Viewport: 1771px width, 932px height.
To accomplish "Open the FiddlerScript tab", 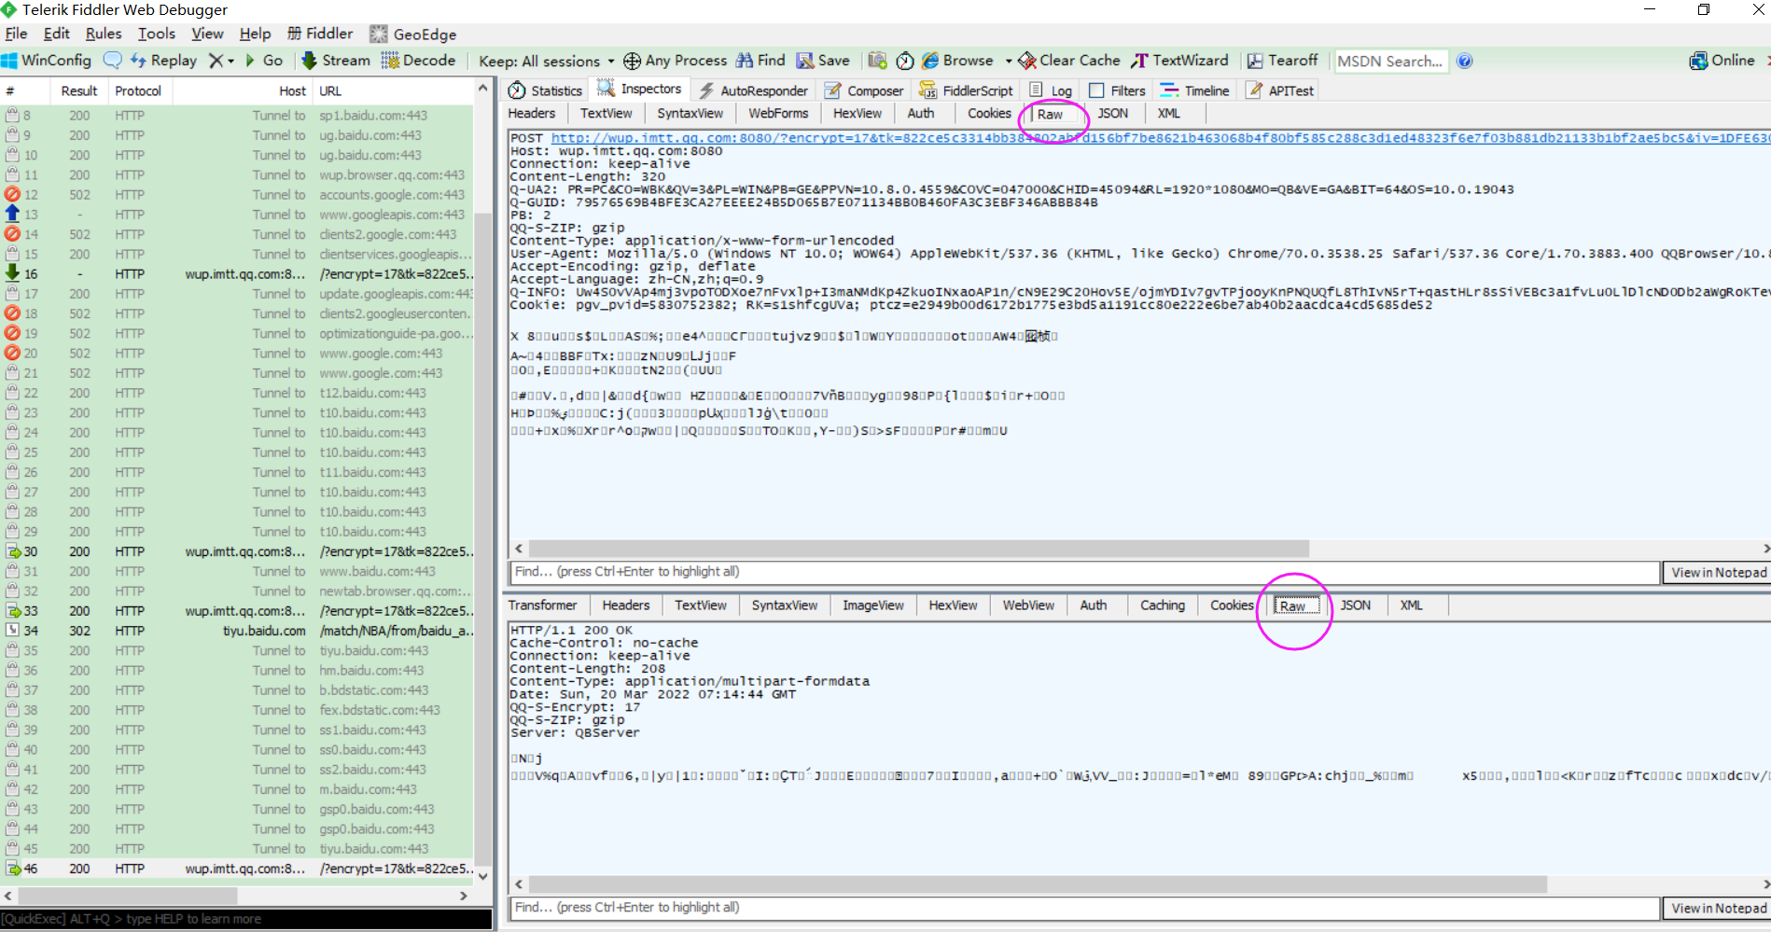I will 966,90.
